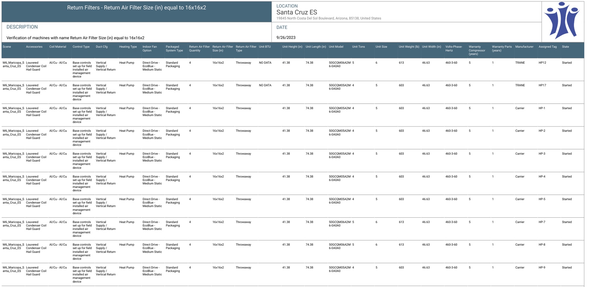Click the Return Filters report title banner
The height and width of the screenshot is (287, 589).
(x=136, y=8)
